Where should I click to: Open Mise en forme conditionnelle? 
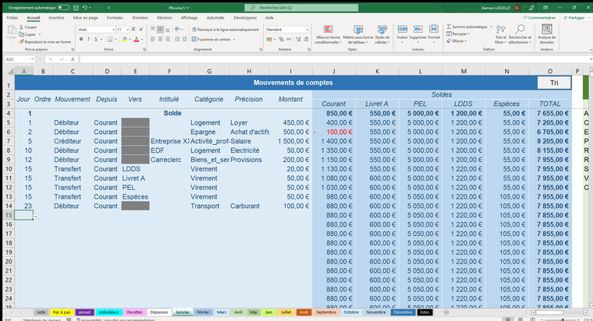[x=328, y=30]
